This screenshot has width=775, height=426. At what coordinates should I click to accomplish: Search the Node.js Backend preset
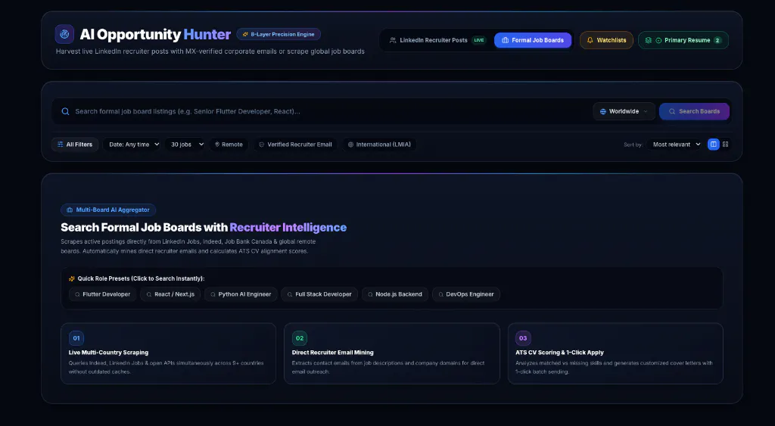click(395, 294)
